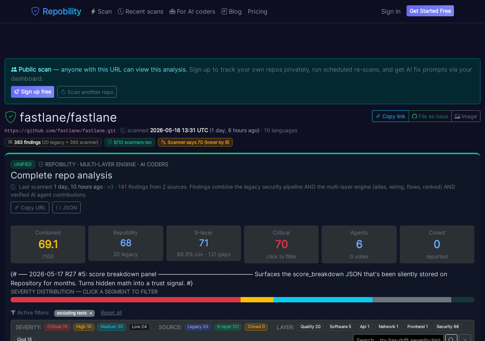Toggle Medium 30 severity filter
485x341 pixels.
point(111,327)
